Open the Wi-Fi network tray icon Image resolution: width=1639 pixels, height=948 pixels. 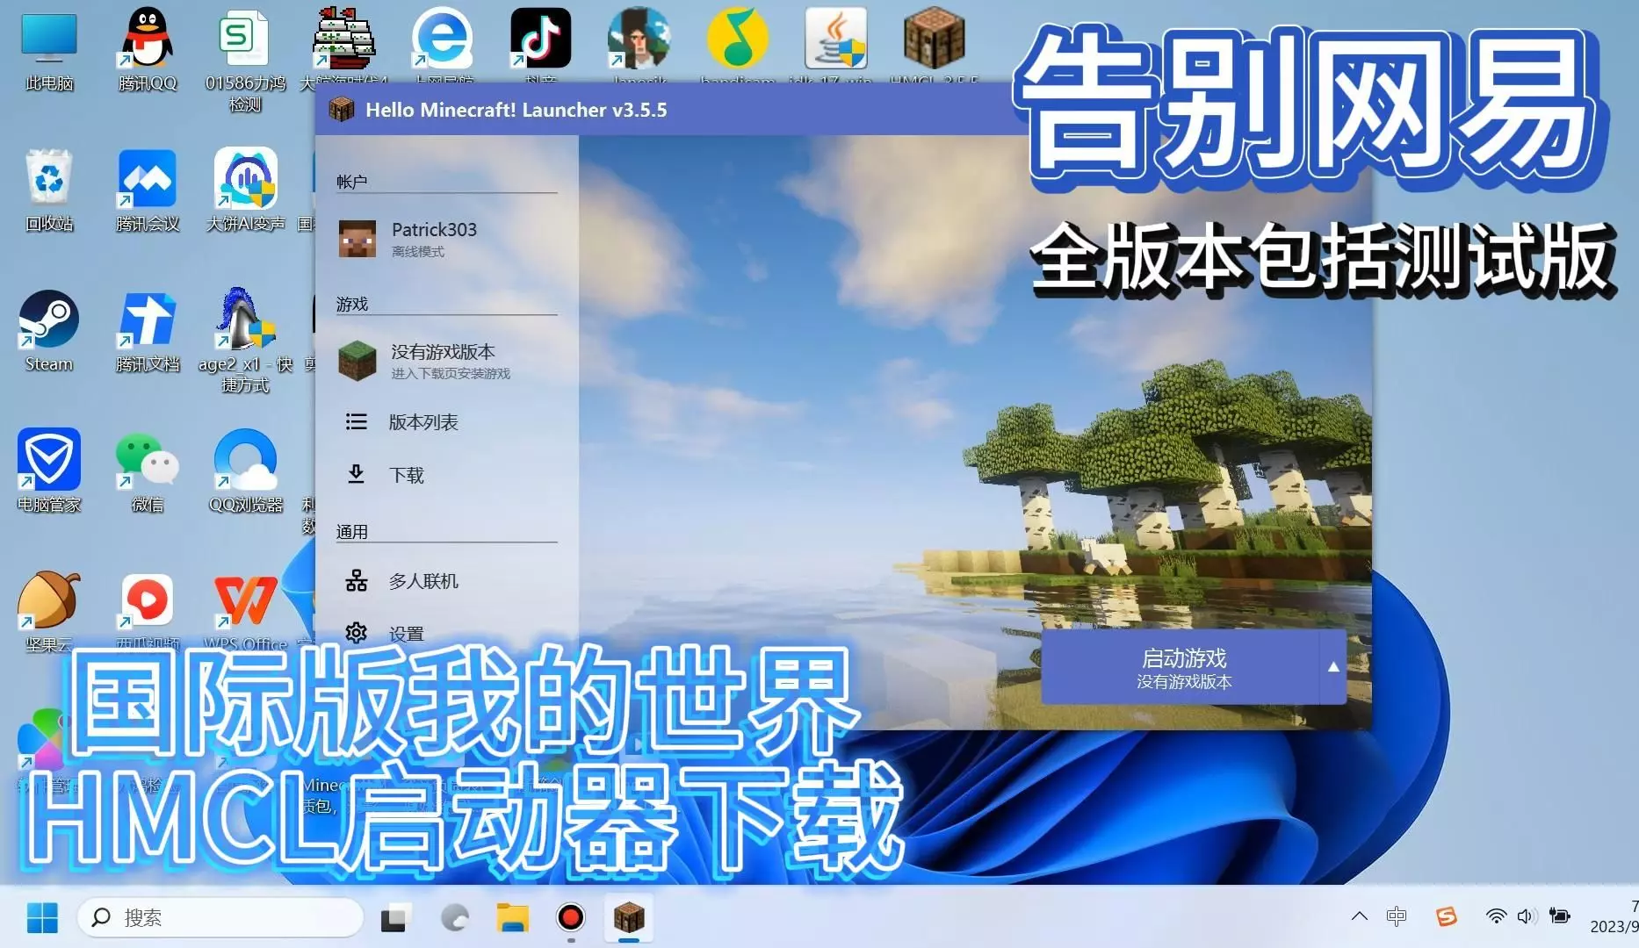[x=1496, y=917]
